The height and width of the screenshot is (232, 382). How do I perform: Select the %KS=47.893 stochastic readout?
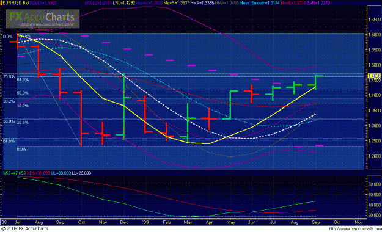pos(14,173)
